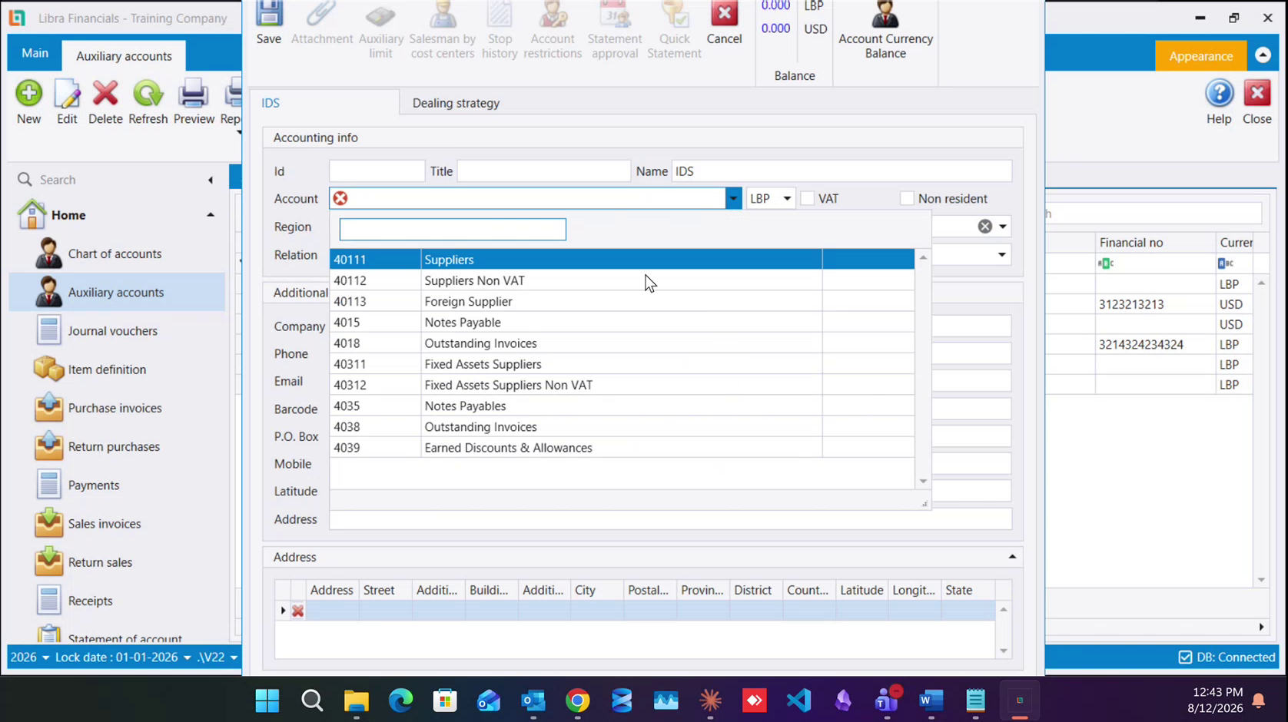Select account 4015 Notes Payable
The height and width of the screenshot is (722, 1288).
(x=622, y=323)
